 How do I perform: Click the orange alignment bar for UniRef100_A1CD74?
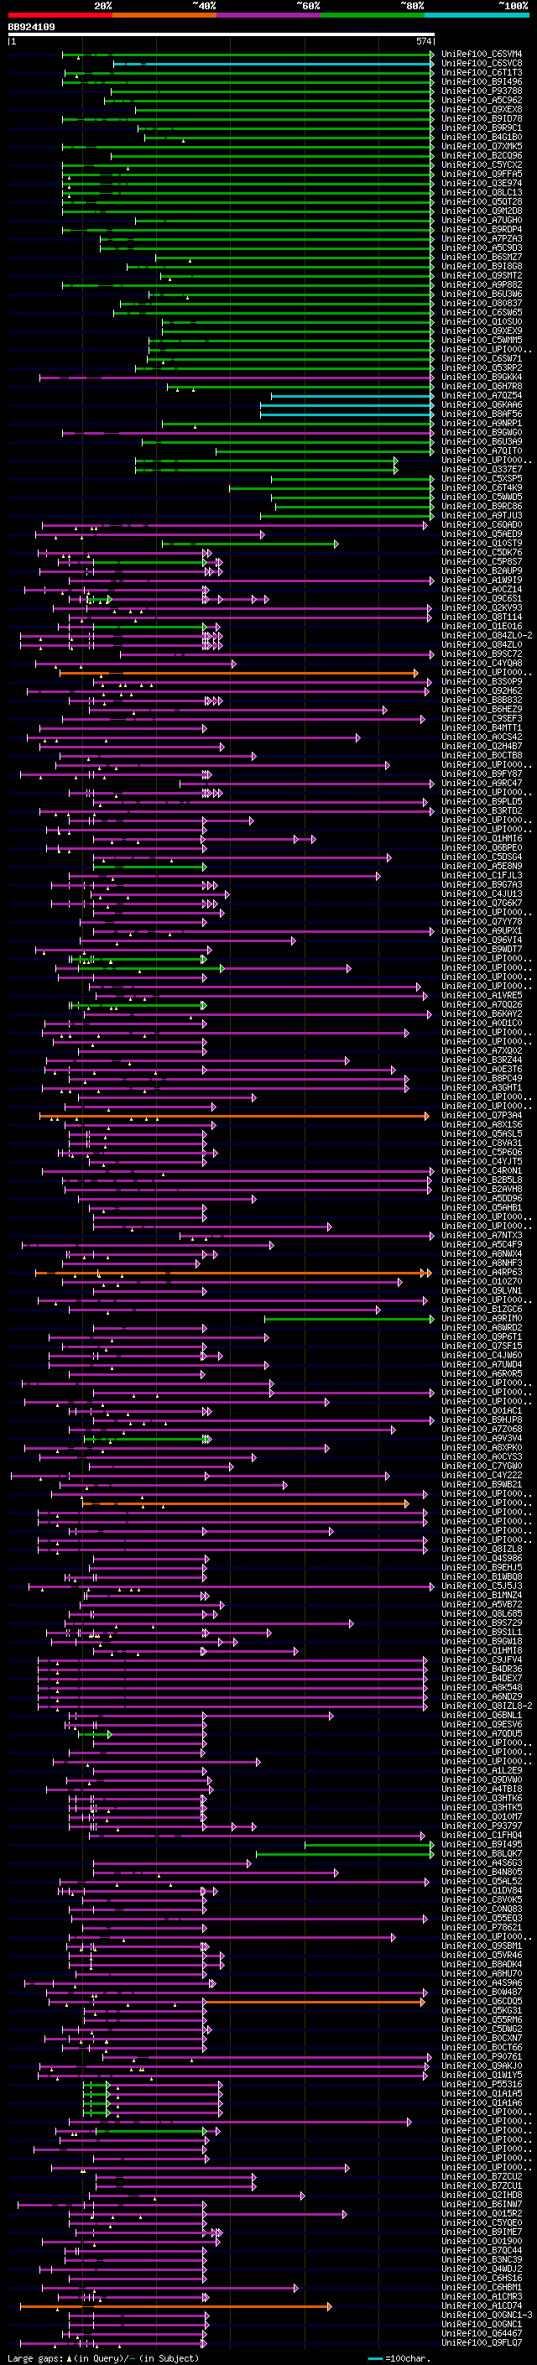pos(175,2306)
